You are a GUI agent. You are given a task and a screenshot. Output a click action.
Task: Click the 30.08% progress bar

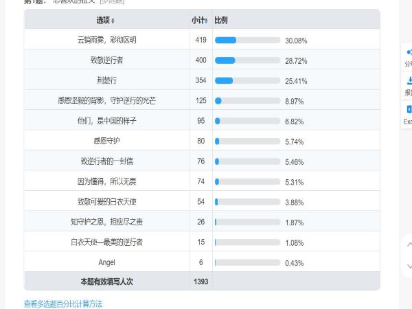tap(247, 41)
